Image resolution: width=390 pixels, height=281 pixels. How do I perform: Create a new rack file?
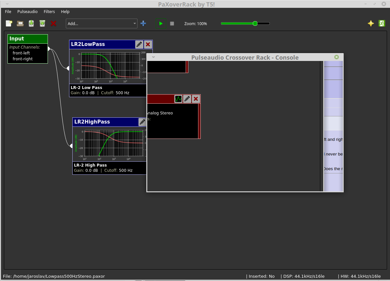9,23
